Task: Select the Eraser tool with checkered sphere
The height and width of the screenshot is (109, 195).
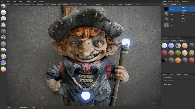Action: 3,12
